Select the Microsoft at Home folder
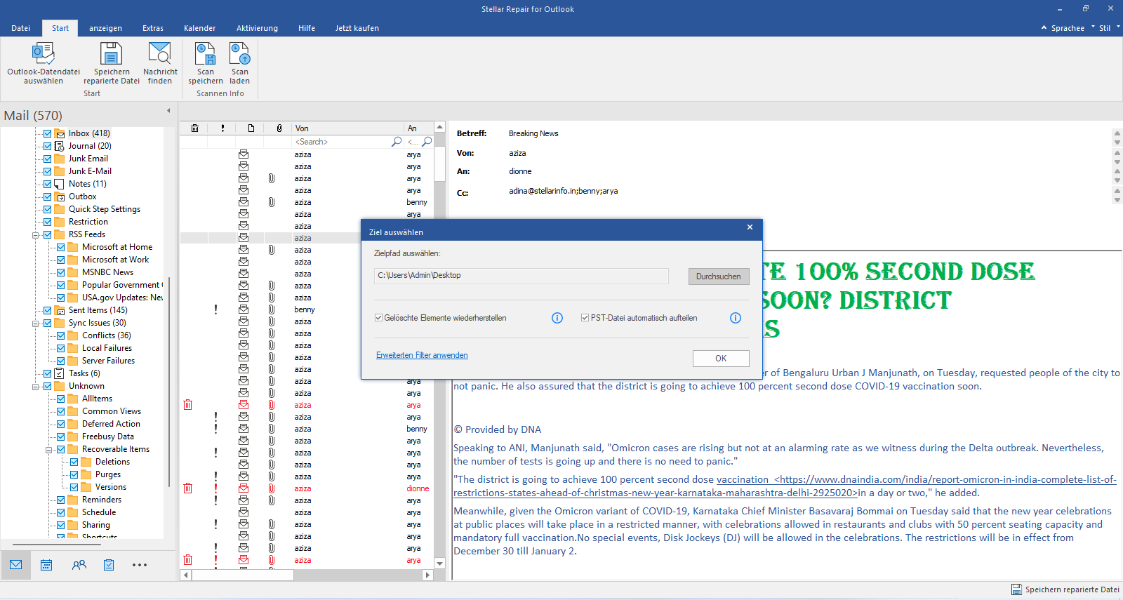 tap(117, 247)
